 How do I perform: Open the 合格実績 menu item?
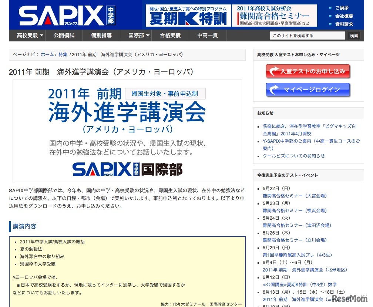[170, 36]
